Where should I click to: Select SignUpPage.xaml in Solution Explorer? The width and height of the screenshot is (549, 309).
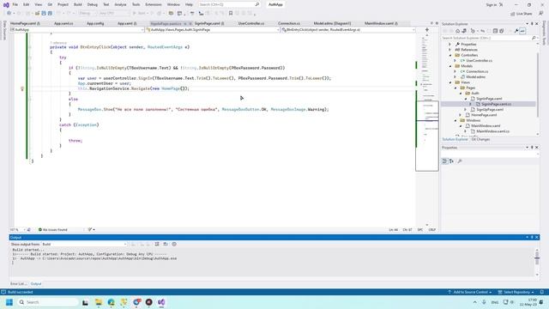(490, 110)
